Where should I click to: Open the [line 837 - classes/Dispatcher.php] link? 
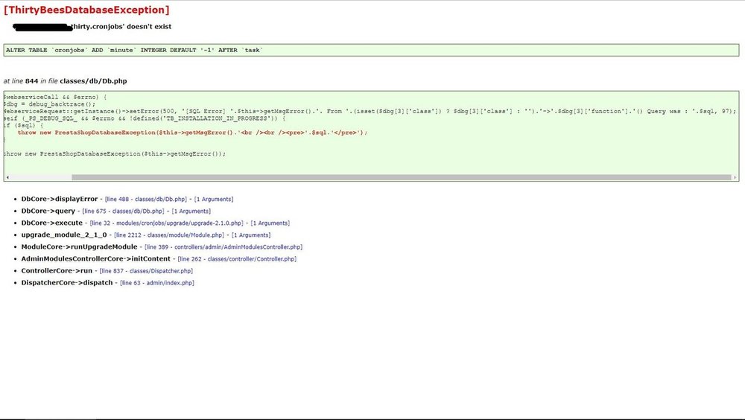(x=146, y=271)
